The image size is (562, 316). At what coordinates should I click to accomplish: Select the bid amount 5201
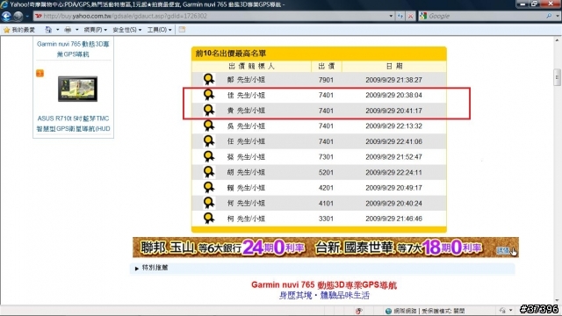(x=326, y=172)
